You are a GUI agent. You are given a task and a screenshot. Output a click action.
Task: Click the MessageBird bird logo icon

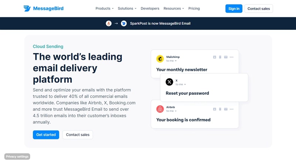point(27,8)
